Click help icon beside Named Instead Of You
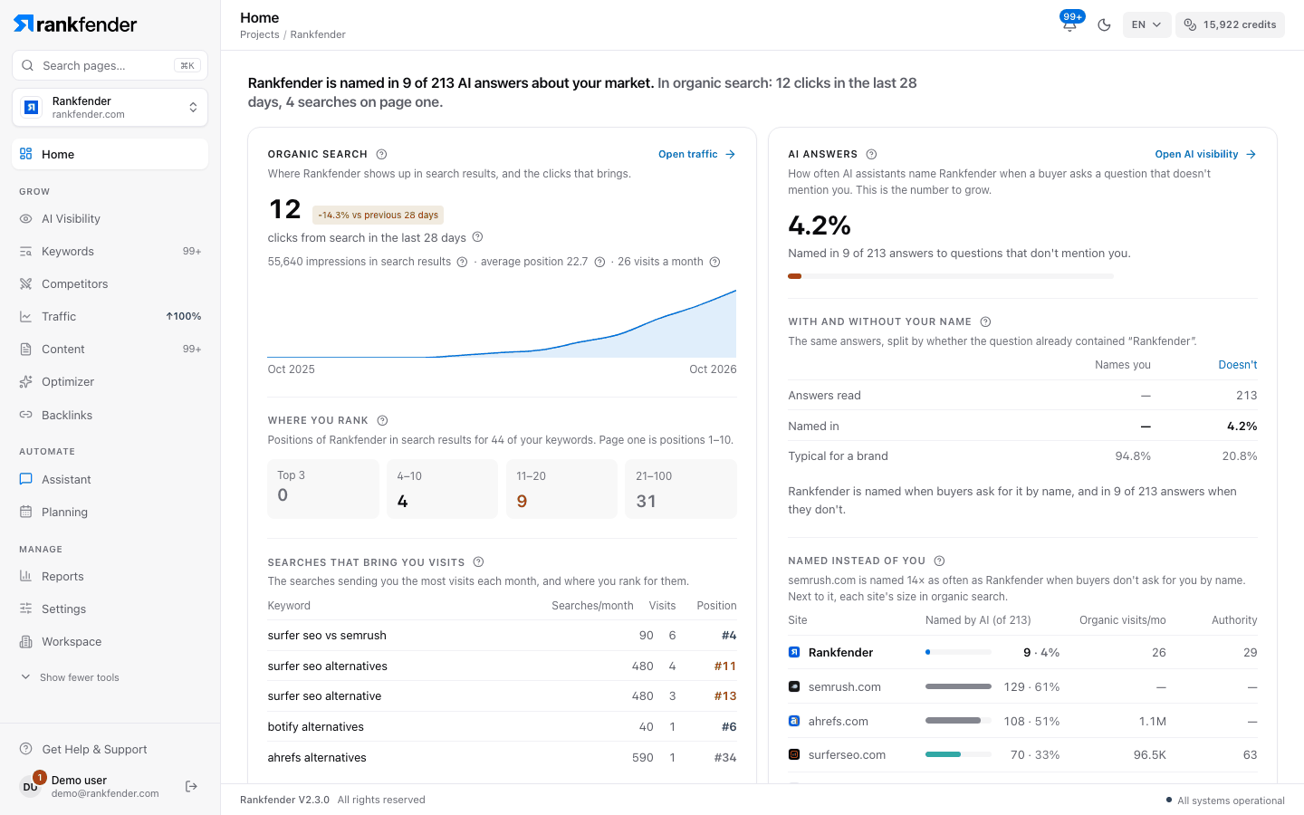Viewport: 1304px width, 815px height. coord(939,561)
